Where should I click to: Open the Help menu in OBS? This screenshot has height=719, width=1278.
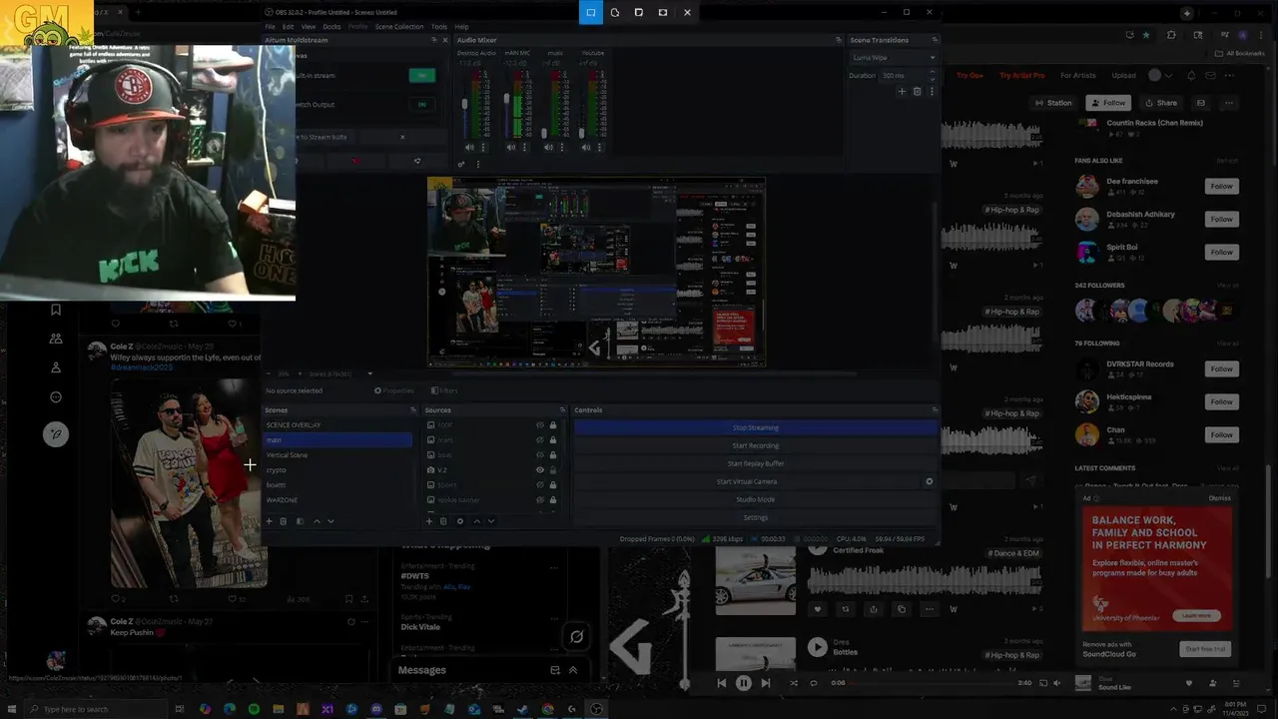click(x=461, y=27)
